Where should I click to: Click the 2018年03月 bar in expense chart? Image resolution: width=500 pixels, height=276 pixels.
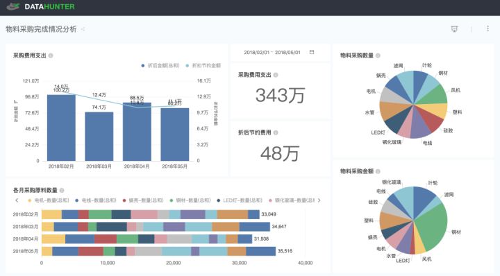click(x=99, y=136)
